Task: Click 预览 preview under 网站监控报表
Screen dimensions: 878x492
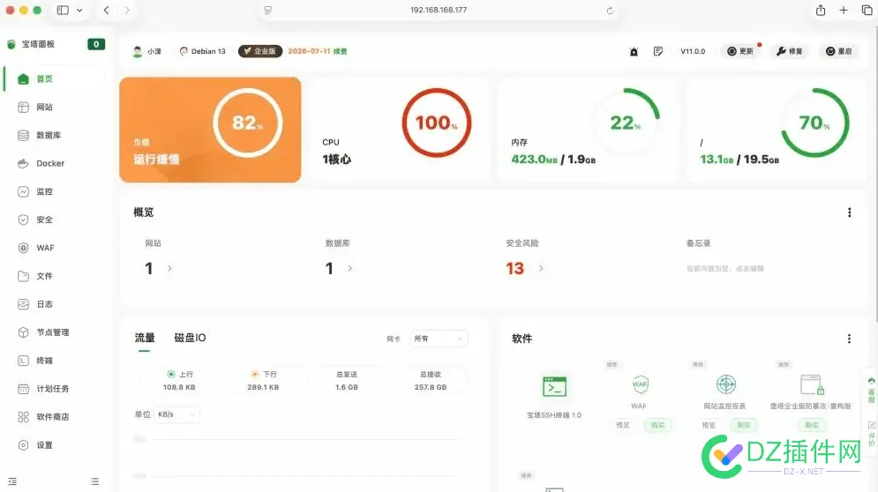Action: tap(709, 425)
